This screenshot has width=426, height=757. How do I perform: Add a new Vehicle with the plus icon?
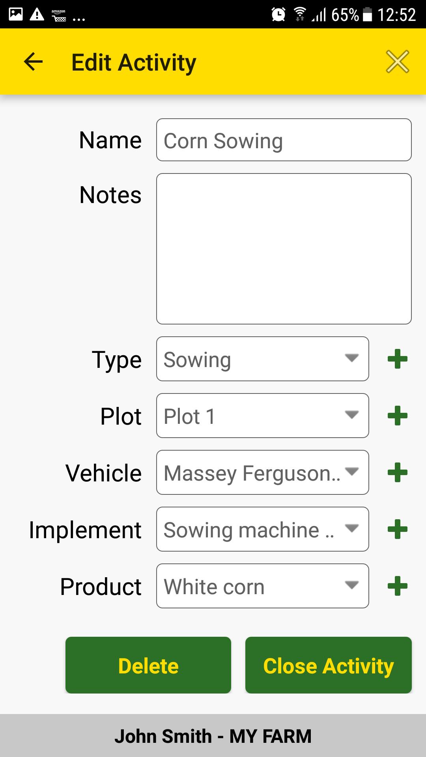pos(398,472)
